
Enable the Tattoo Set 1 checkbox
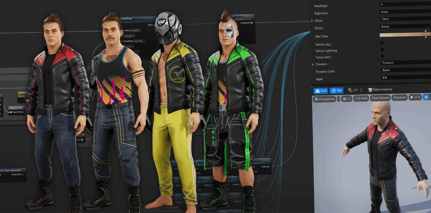tap(382, 56)
